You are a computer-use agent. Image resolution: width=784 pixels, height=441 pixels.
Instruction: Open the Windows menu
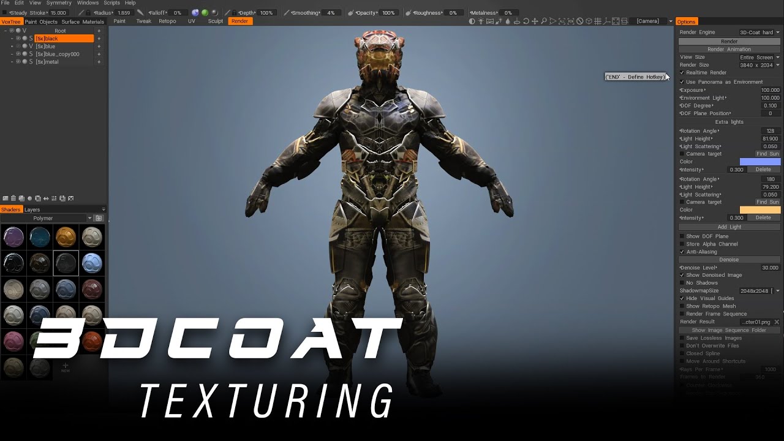pyautogui.click(x=88, y=3)
